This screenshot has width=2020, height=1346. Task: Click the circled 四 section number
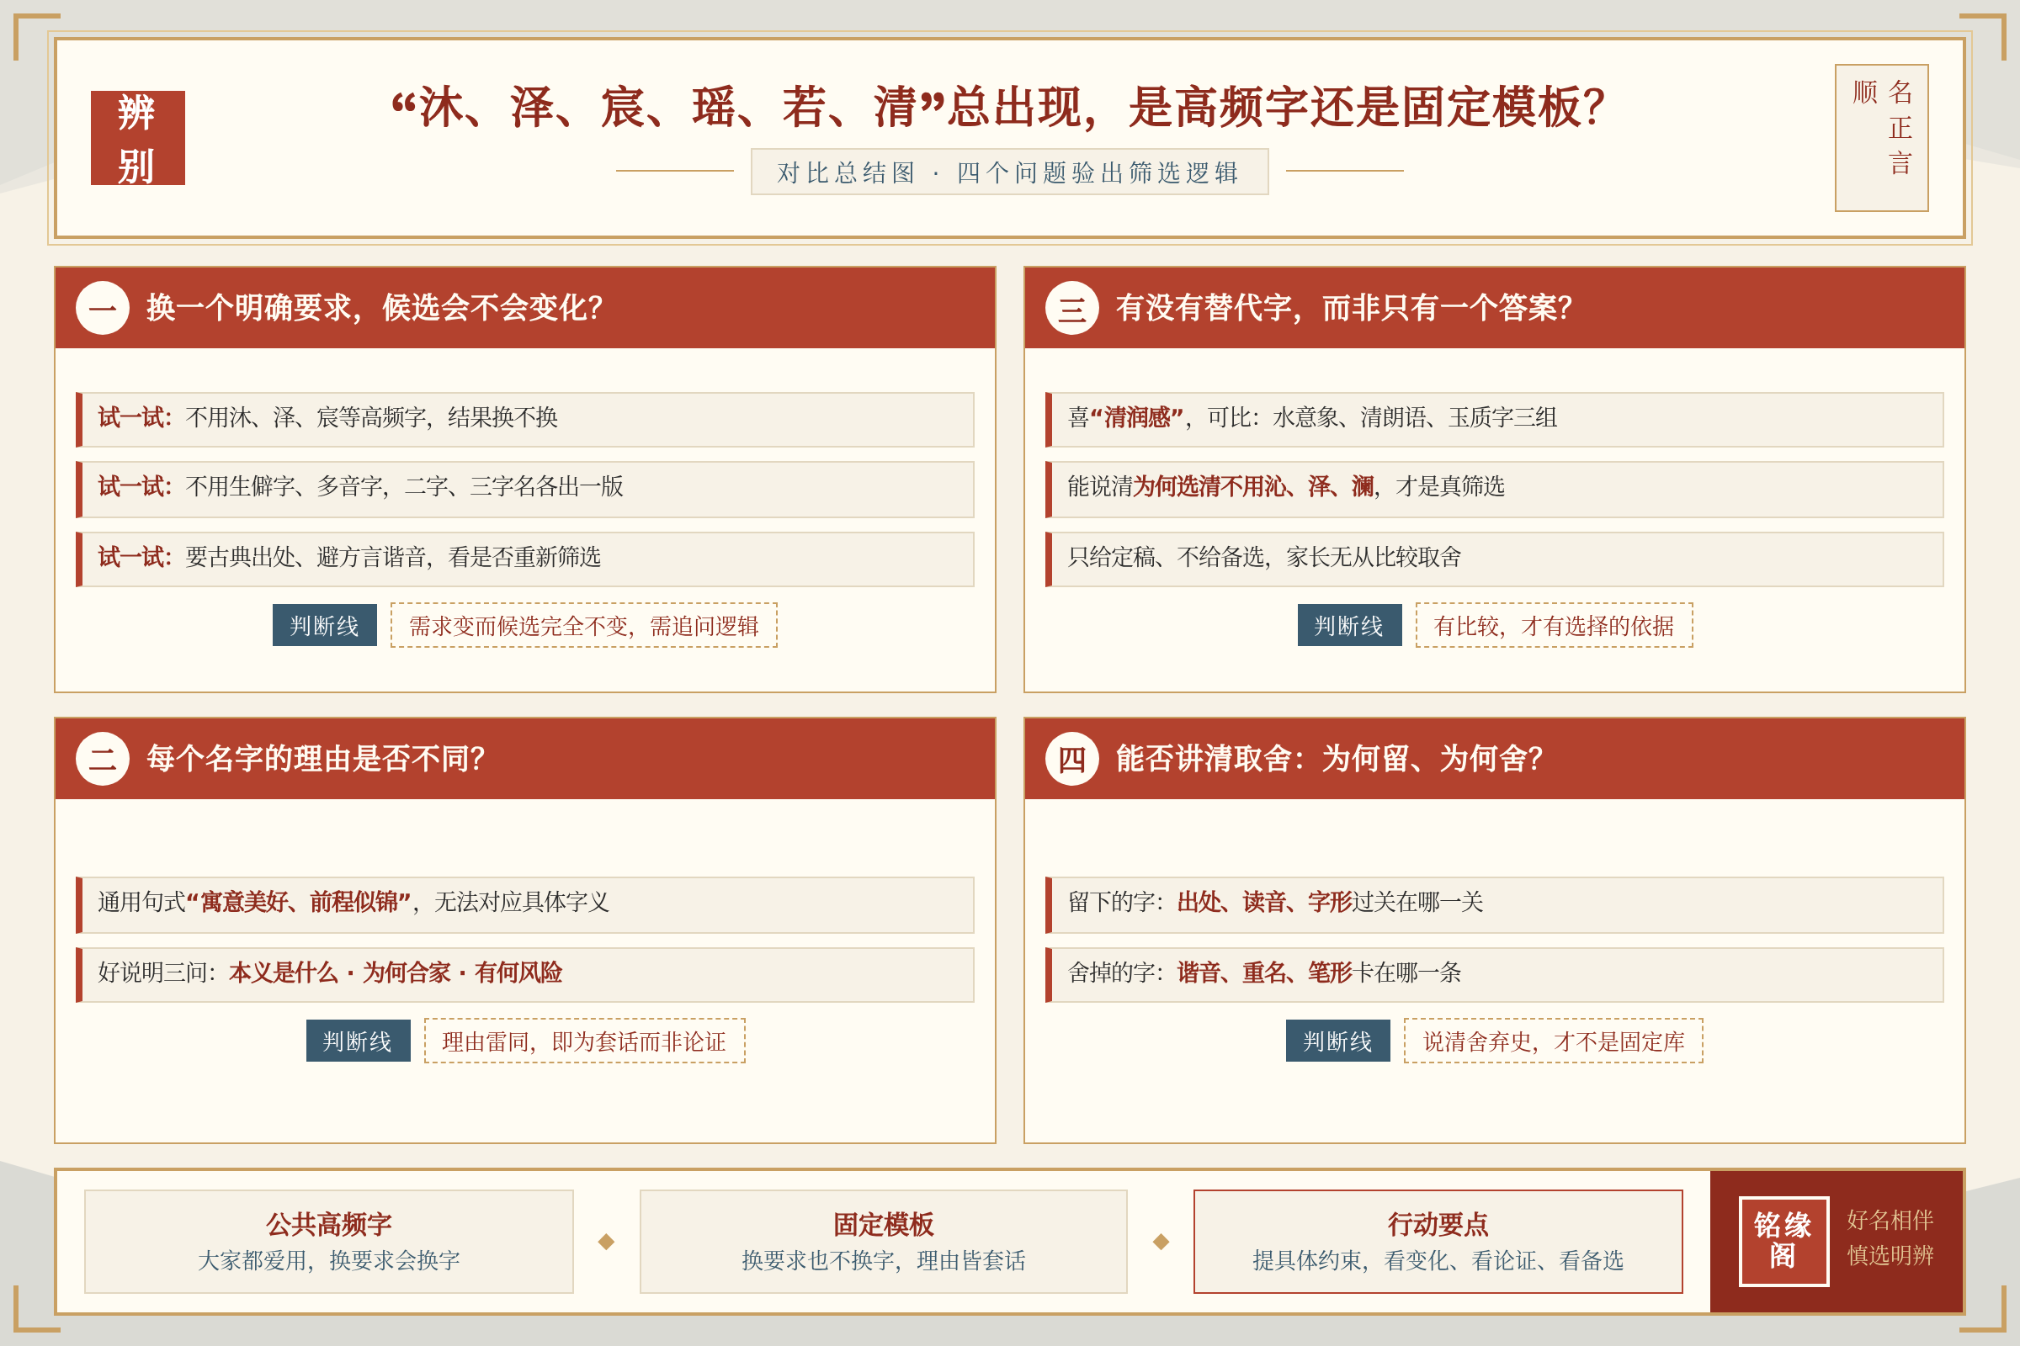coord(1071,759)
